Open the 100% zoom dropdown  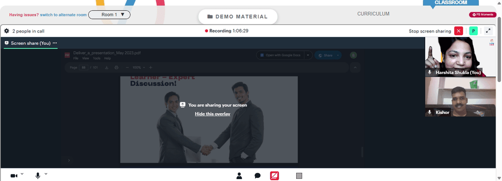coord(139,67)
